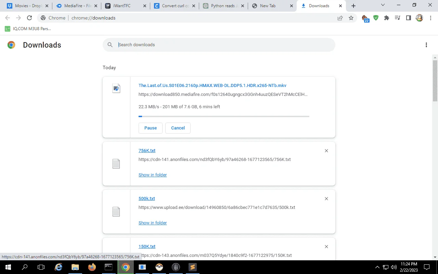Viewport: 438px width, 274px height.
Task: Cancel the Last of Us download
Action: (178, 128)
